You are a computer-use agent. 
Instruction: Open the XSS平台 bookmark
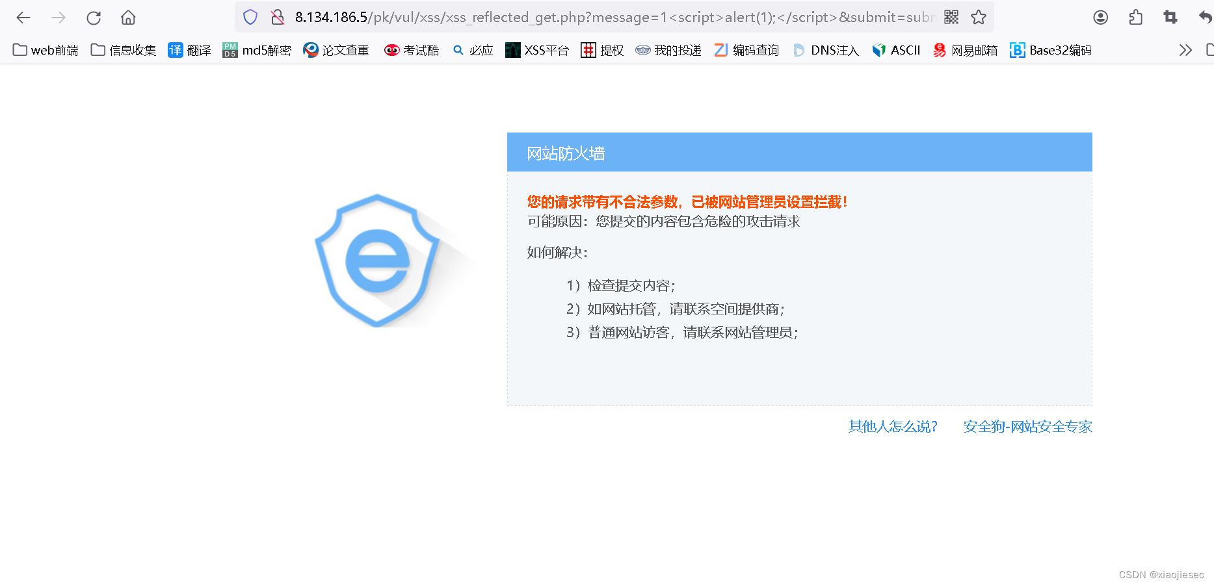537,50
